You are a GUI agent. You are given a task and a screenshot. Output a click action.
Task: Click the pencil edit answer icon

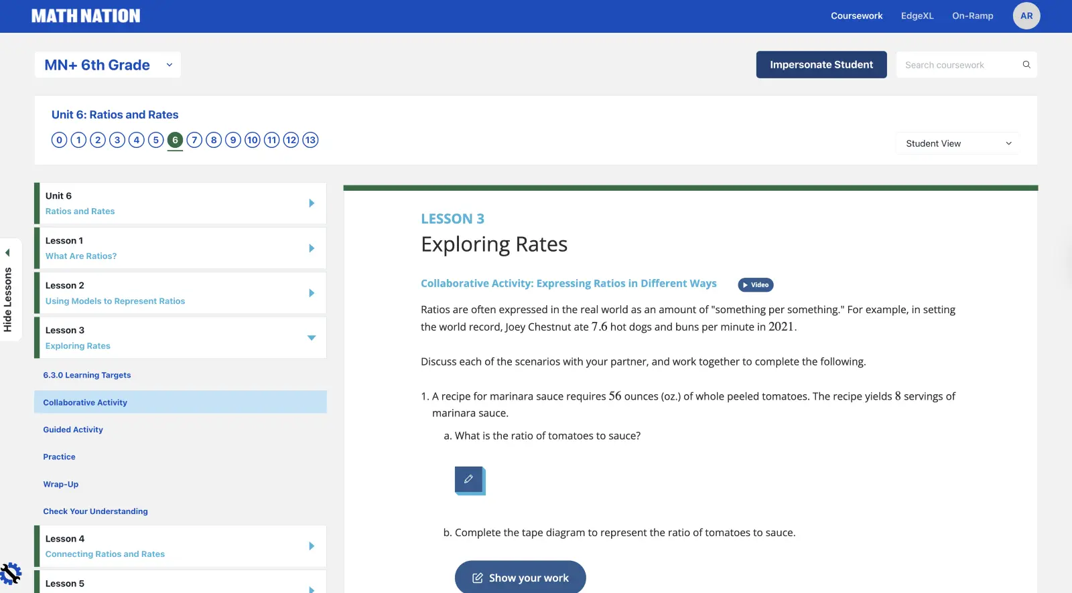[469, 479]
